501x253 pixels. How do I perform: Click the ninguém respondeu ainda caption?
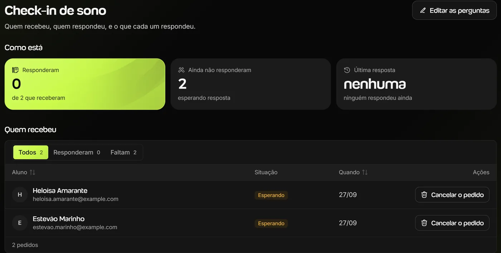[x=378, y=98]
